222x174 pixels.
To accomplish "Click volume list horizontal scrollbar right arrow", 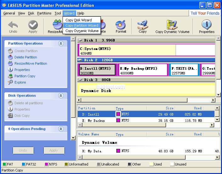I will tap(217, 157).
